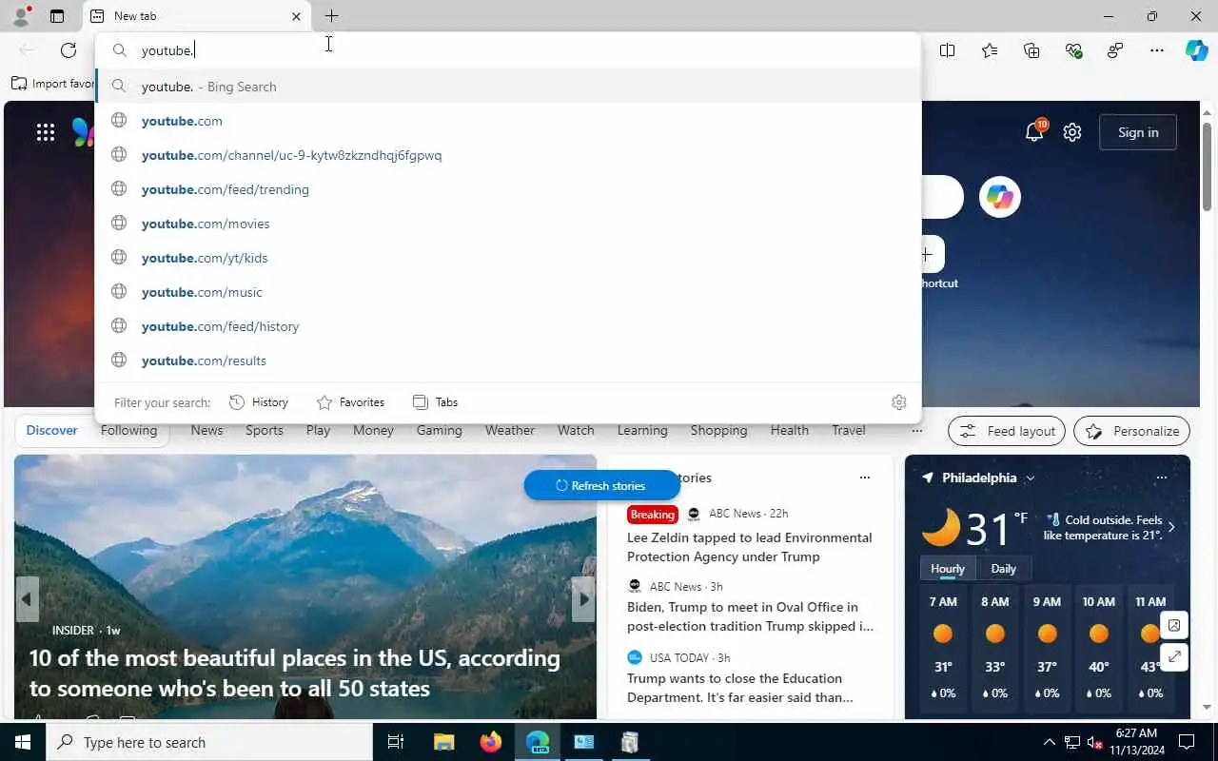This screenshot has width=1218, height=761.
Task: Close the New tab tab
Action: tap(296, 16)
